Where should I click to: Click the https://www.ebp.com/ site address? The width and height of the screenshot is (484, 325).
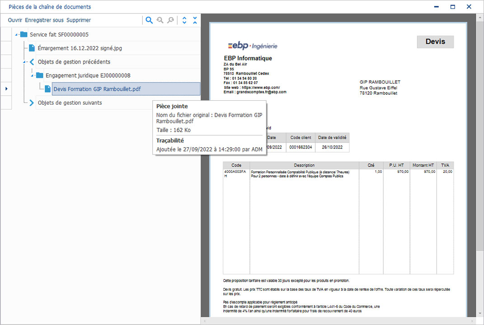[261, 87]
